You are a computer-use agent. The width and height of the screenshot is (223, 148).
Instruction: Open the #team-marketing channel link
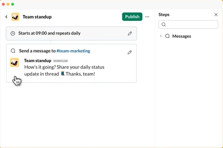[x=73, y=51]
